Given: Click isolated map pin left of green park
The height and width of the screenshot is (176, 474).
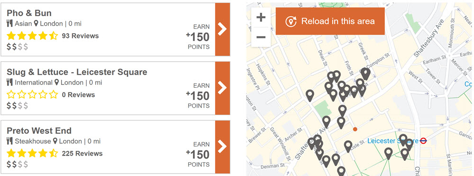Looking at the screenshot, I should coord(310,95).
